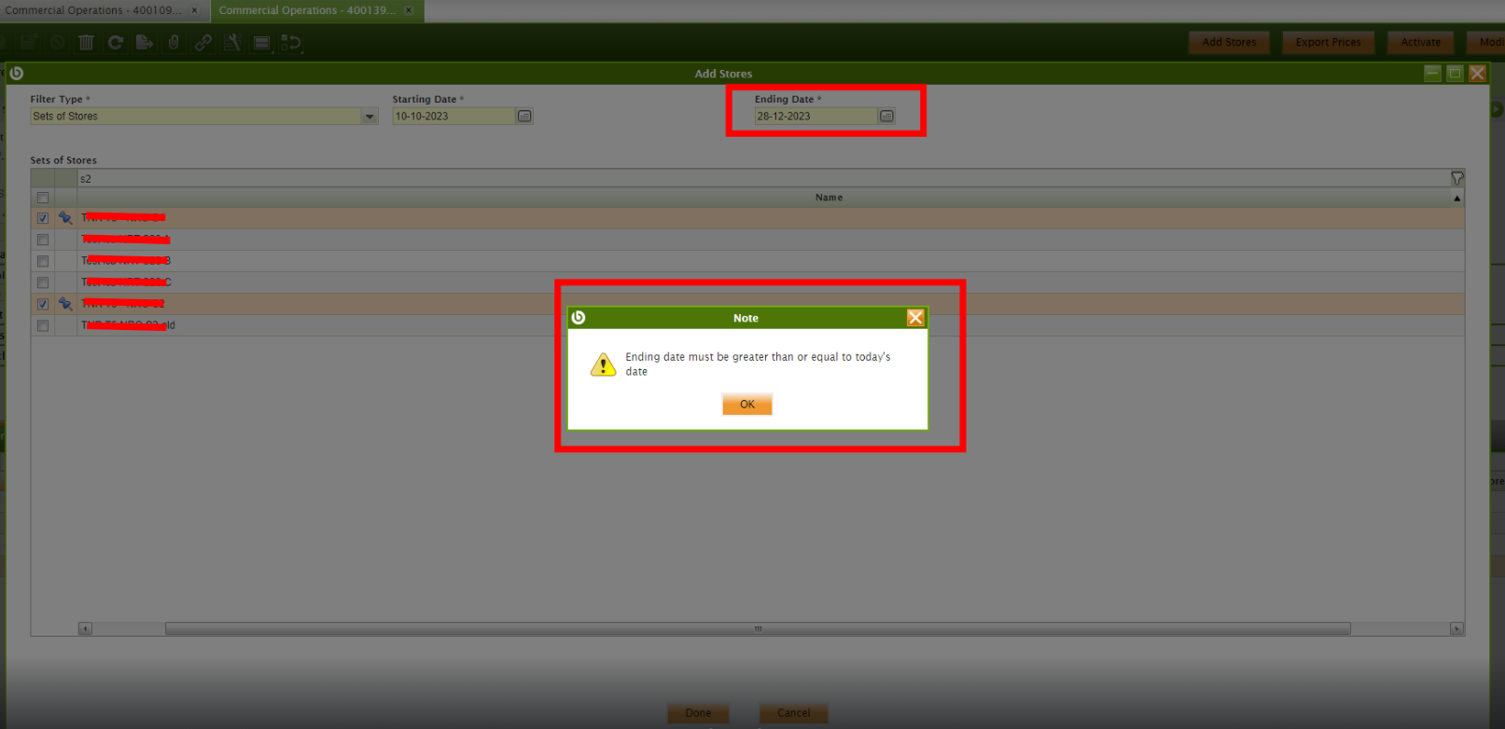
Task: Click the greyed-out cancel circle toolbar icon
Action: tap(57, 42)
